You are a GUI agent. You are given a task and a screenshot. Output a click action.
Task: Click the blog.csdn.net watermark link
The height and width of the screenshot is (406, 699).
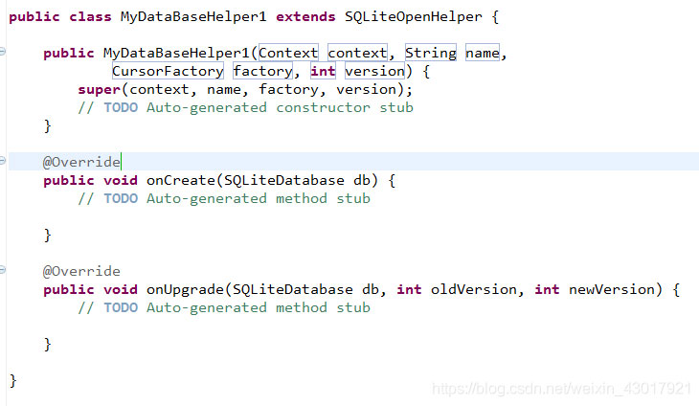click(562, 389)
